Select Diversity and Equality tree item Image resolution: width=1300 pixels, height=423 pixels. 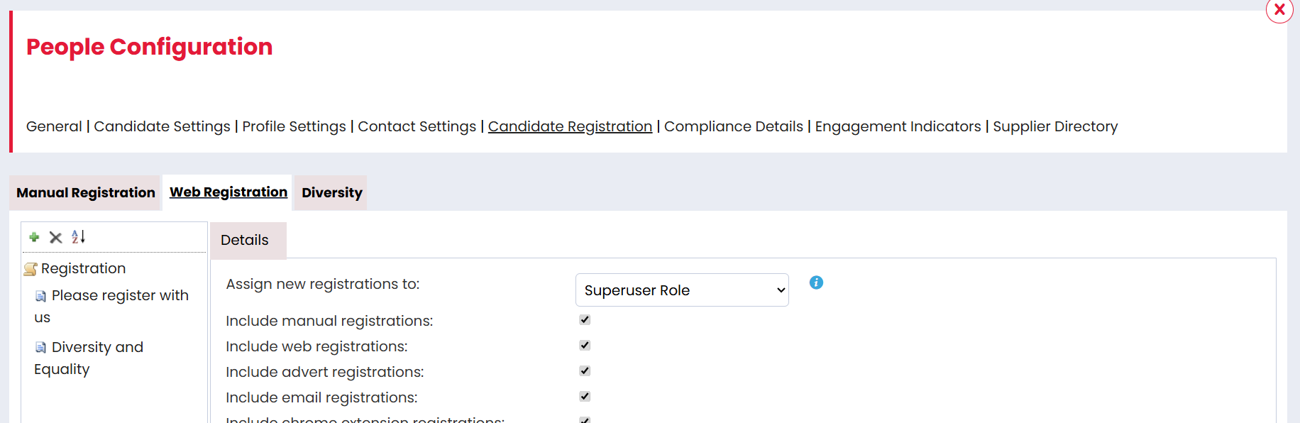click(x=97, y=348)
